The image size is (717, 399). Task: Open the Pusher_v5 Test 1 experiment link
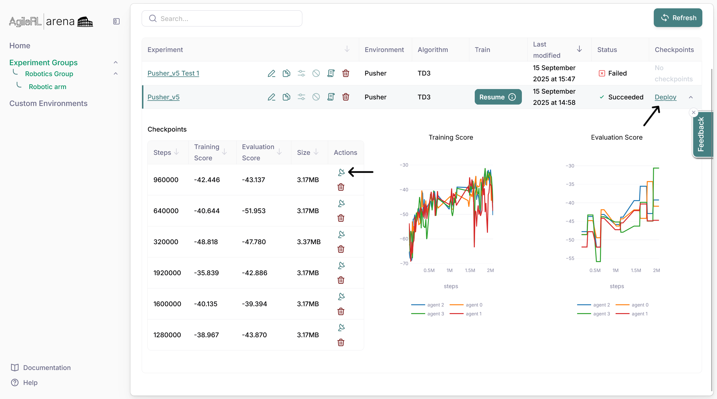173,73
